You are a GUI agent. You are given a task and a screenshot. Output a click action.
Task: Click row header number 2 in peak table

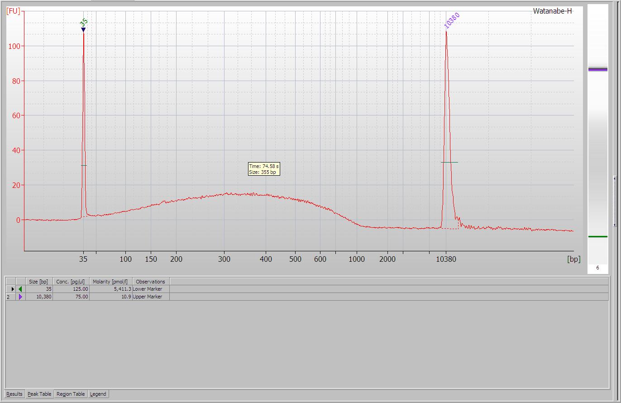[x=9, y=297]
